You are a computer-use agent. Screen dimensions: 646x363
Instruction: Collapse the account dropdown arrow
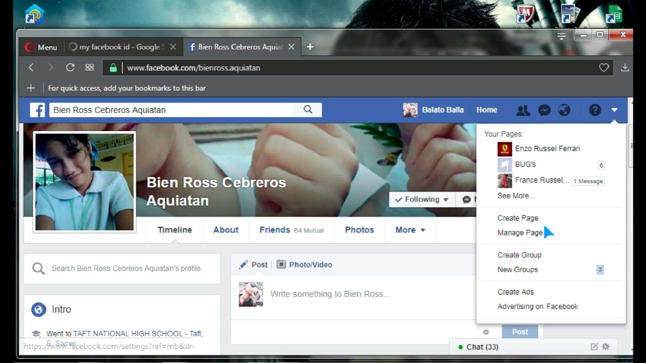pyautogui.click(x=614, y=110)
